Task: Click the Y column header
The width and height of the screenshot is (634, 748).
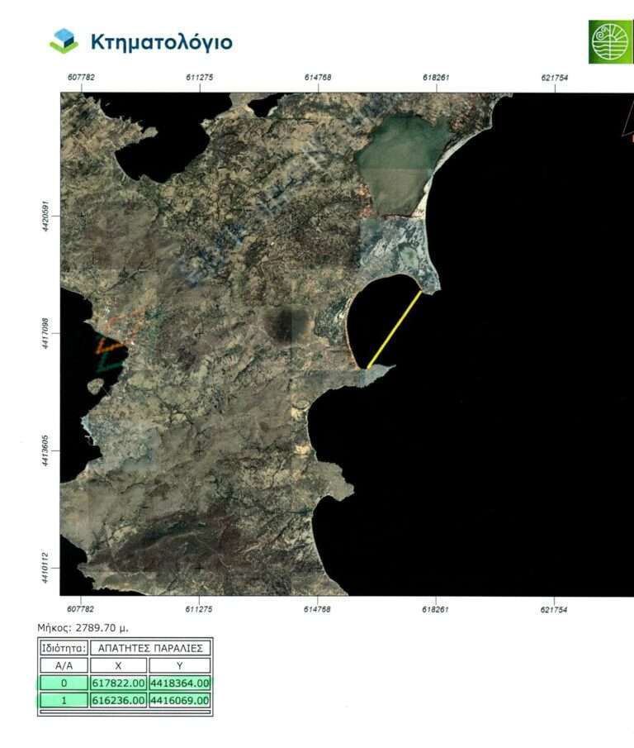Action: [x=180, y=665]
